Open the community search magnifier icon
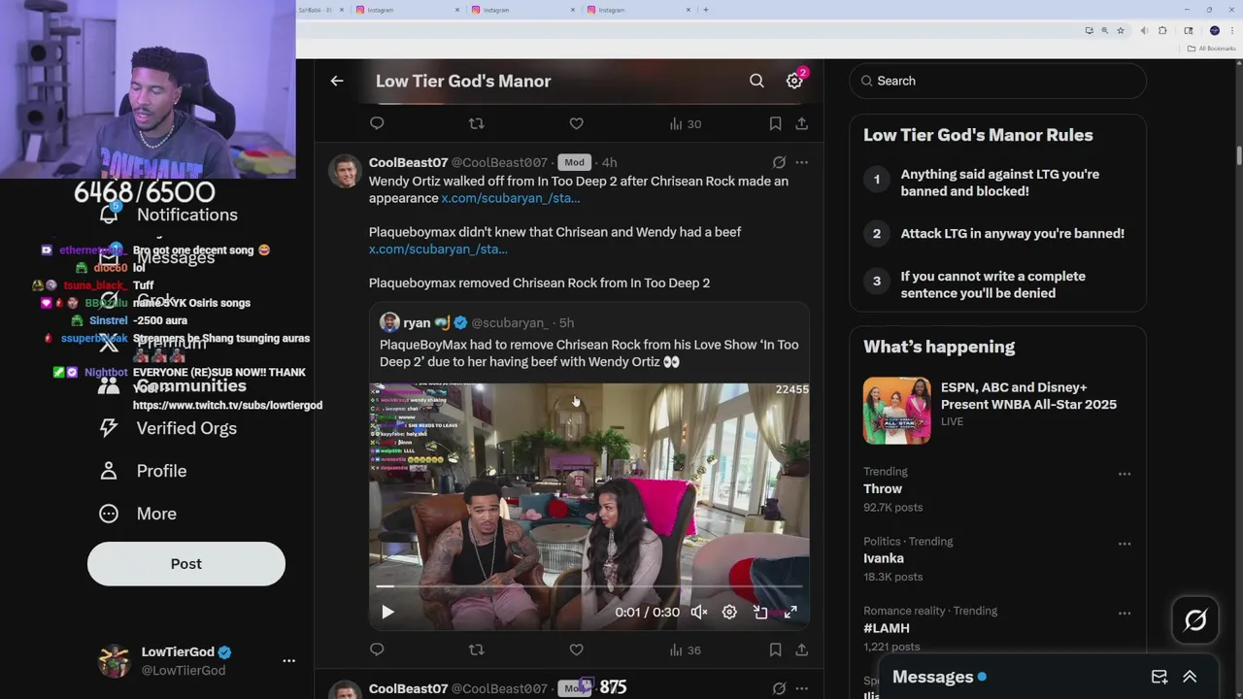 756,81
